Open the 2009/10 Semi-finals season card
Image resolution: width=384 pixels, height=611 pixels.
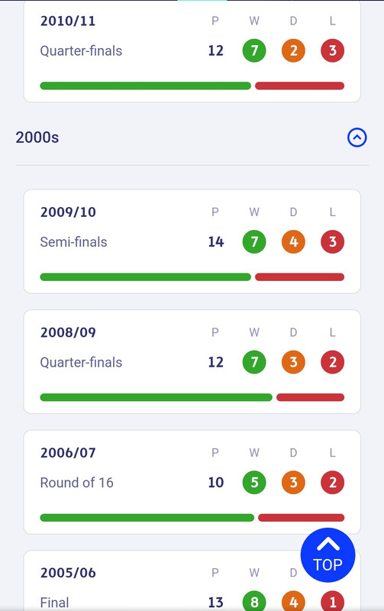click(x=192, y=241)
